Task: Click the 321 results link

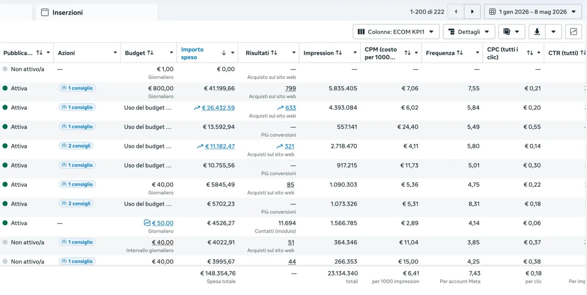Action: coord(289,146)
